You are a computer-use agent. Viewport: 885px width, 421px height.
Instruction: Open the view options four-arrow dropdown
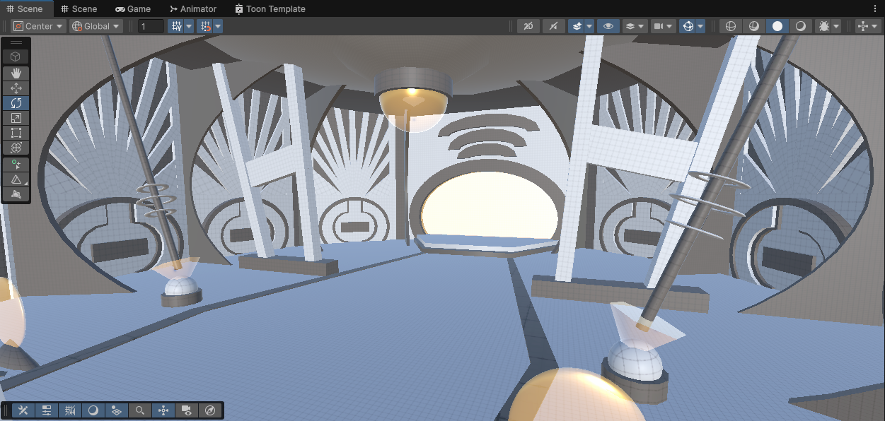coord(867,26)
